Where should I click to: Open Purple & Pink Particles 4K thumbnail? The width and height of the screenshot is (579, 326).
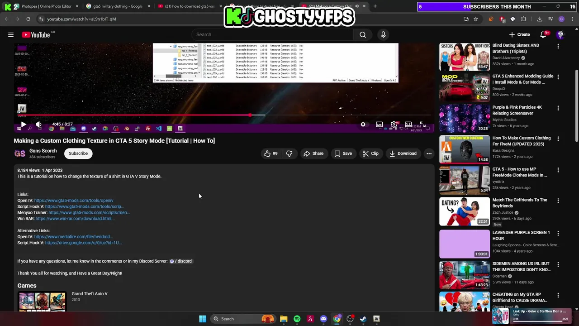[465, 118]
